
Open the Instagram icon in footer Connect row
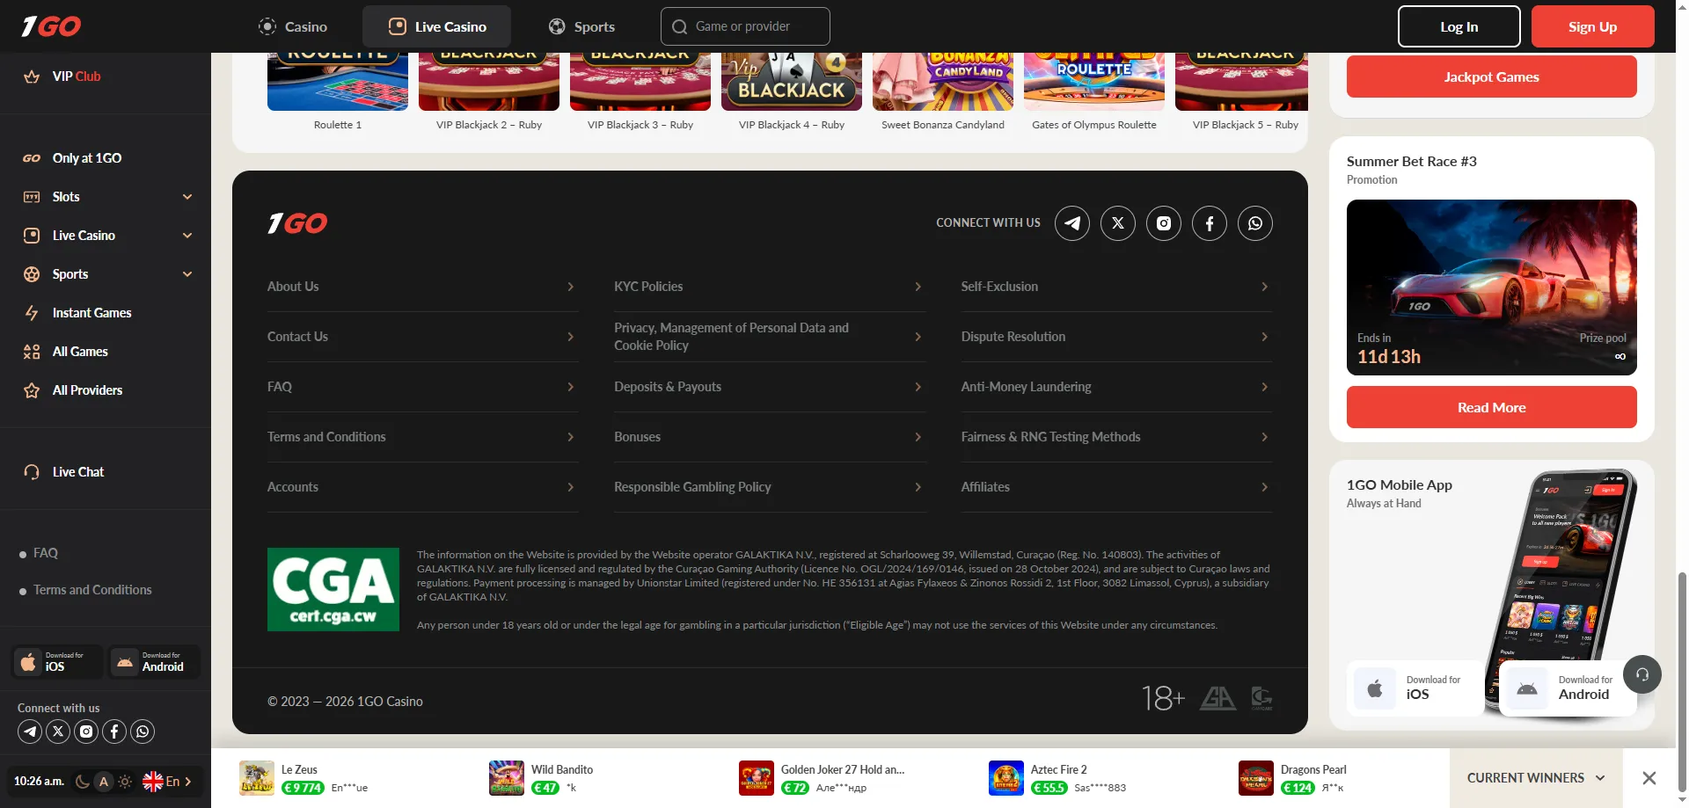pos(1164,223)
